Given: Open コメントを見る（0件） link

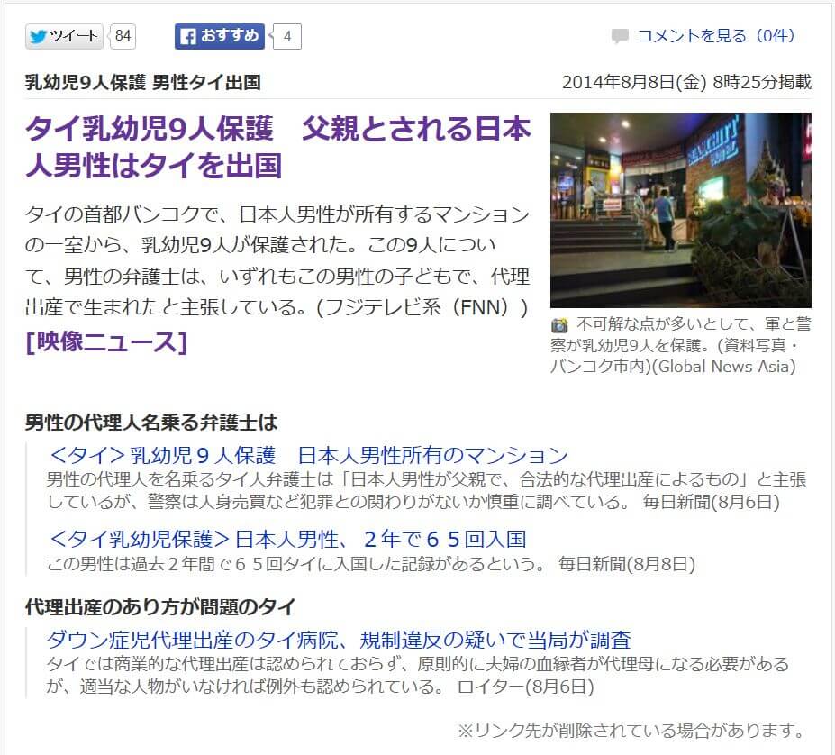Looking at the screenshot, I should (716, 36).
